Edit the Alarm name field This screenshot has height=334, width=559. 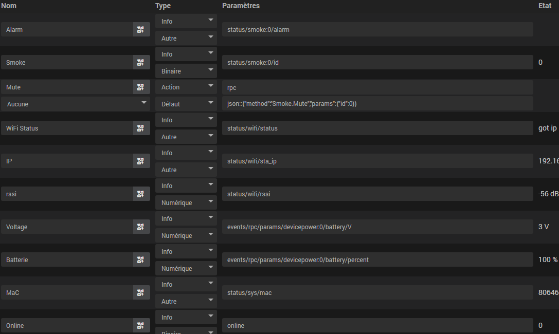pyautogui.click(x=67, y=30)
